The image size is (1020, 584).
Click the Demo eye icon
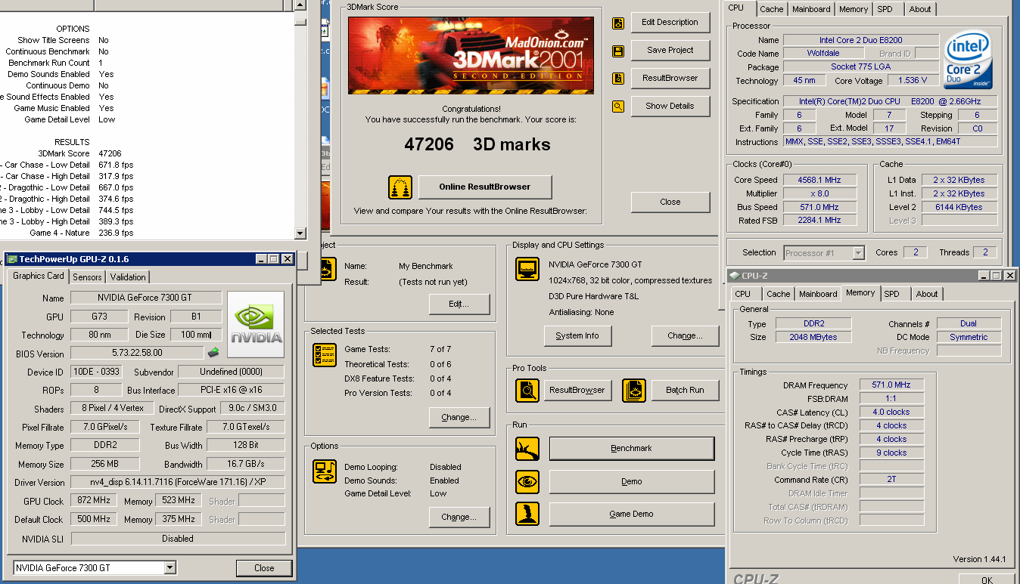tap(527, 481)
